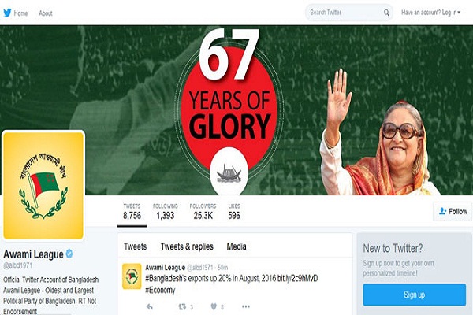View the Followers count 25.3K
The image size is (473, 315).
pyautogui.click(x=203, y=211)
